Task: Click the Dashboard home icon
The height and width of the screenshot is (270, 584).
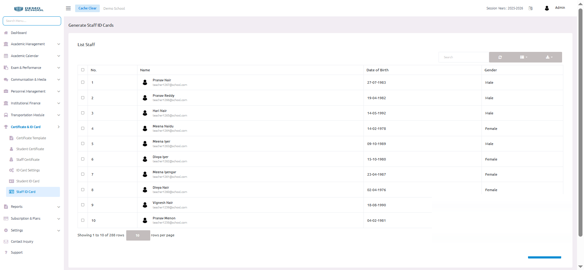Action: [6, 33]
